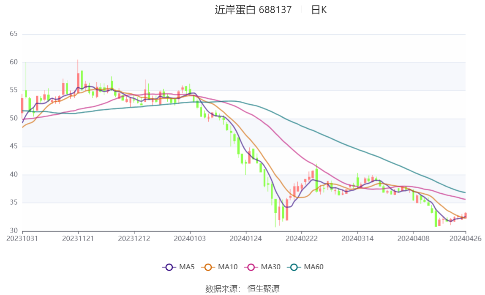Click the orange MA10 legend circle marker
The width and height of the screenshot is (485, 295).
pos(208,267)
